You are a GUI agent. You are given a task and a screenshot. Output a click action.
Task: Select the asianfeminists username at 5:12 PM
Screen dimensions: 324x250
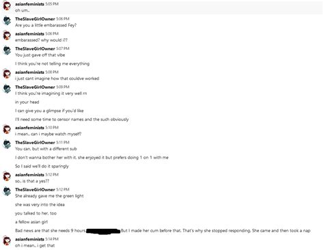(29, 175)
